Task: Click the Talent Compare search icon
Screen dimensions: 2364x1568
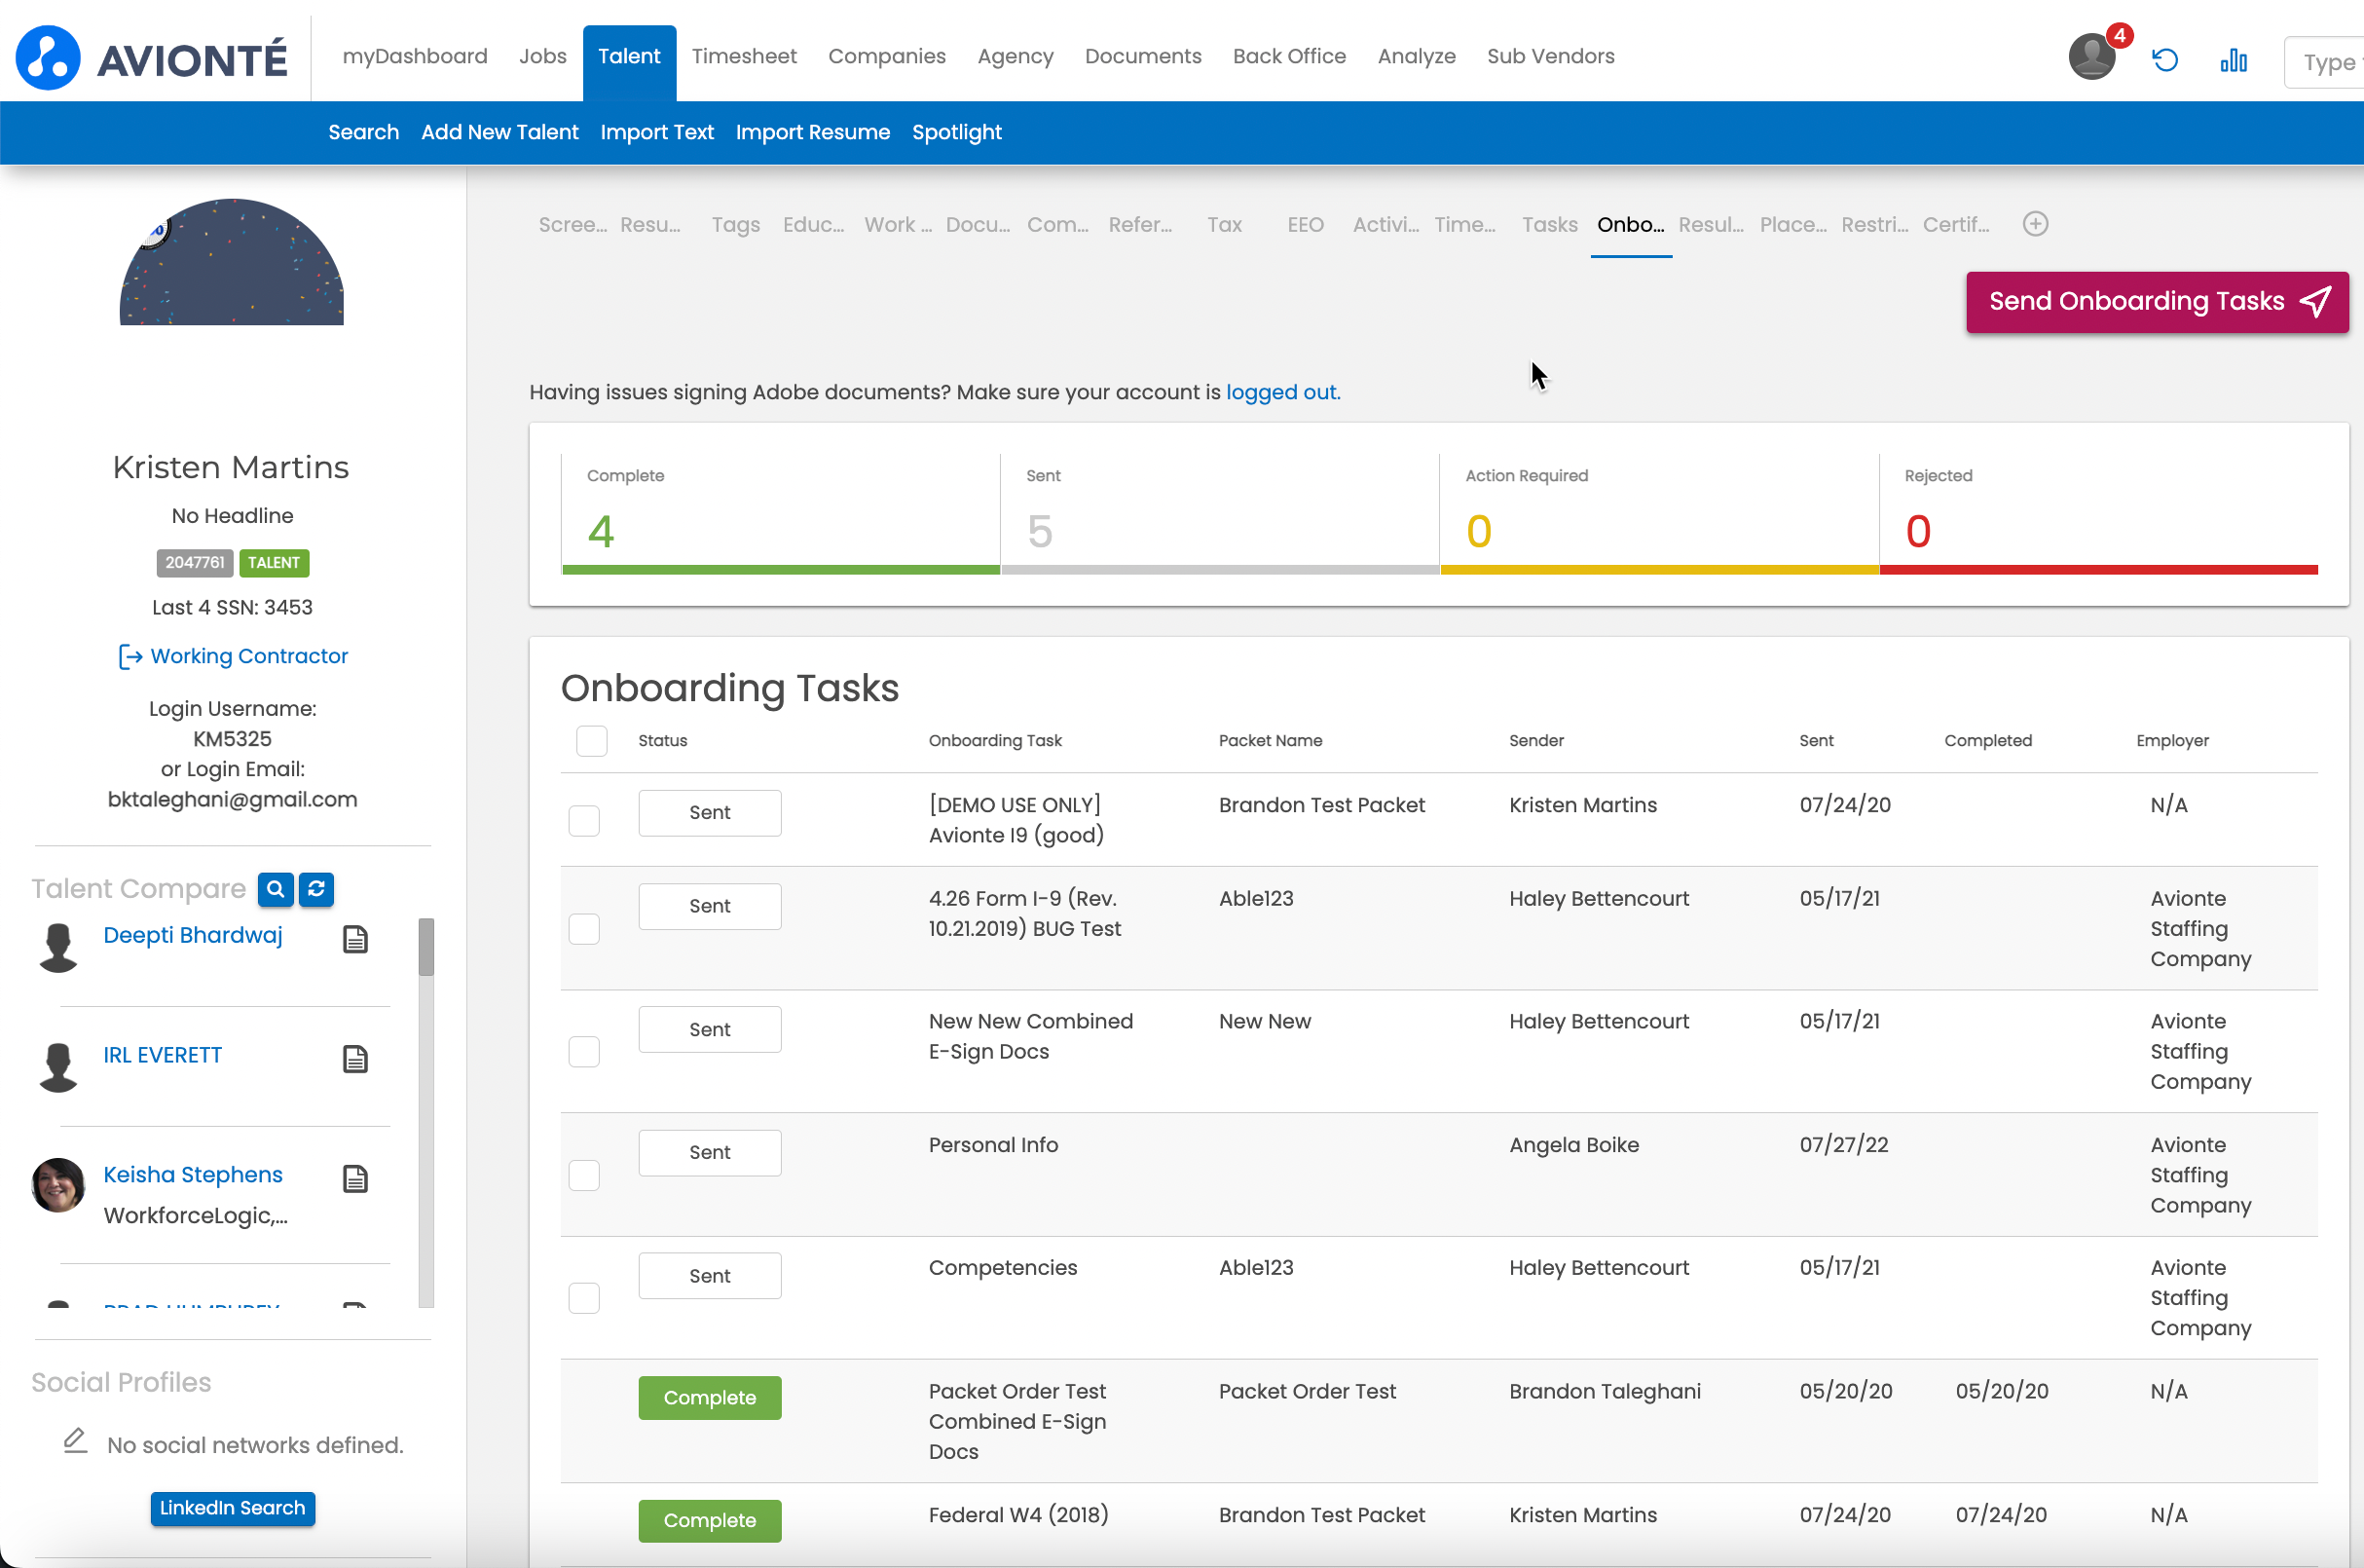Action: point(275,889)
